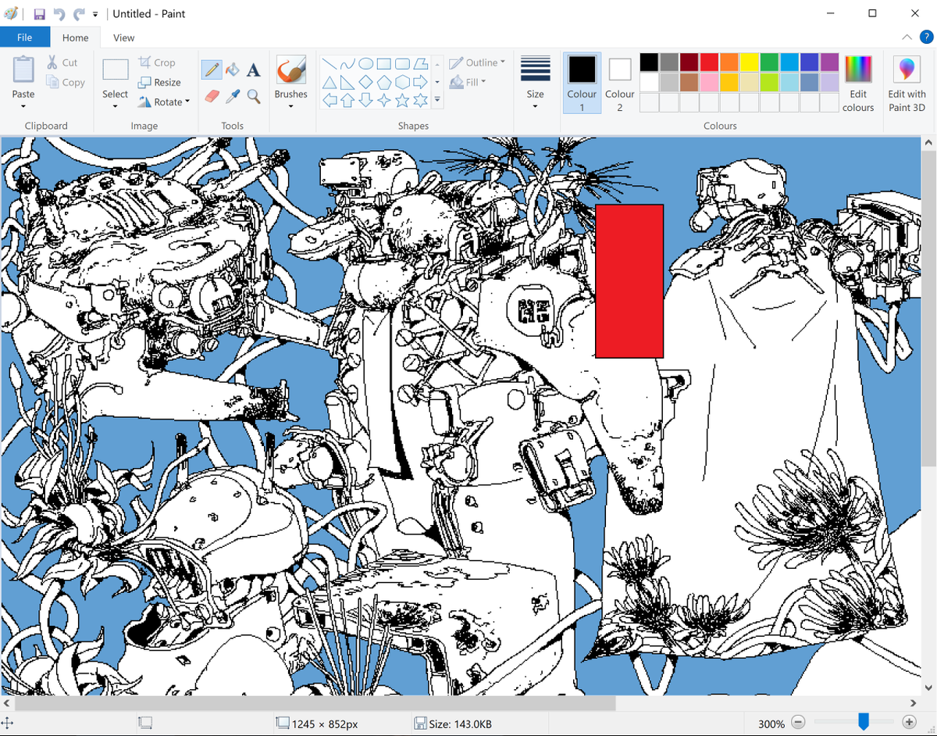Open Edit with Paint 3D
This screenshot has height=736, width=937.
pyautogui.click(x=907, y=84)
